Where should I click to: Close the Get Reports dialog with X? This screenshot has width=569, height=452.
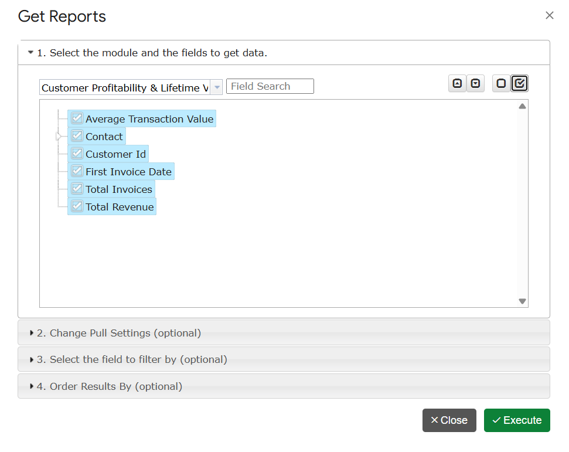[549, 16]
